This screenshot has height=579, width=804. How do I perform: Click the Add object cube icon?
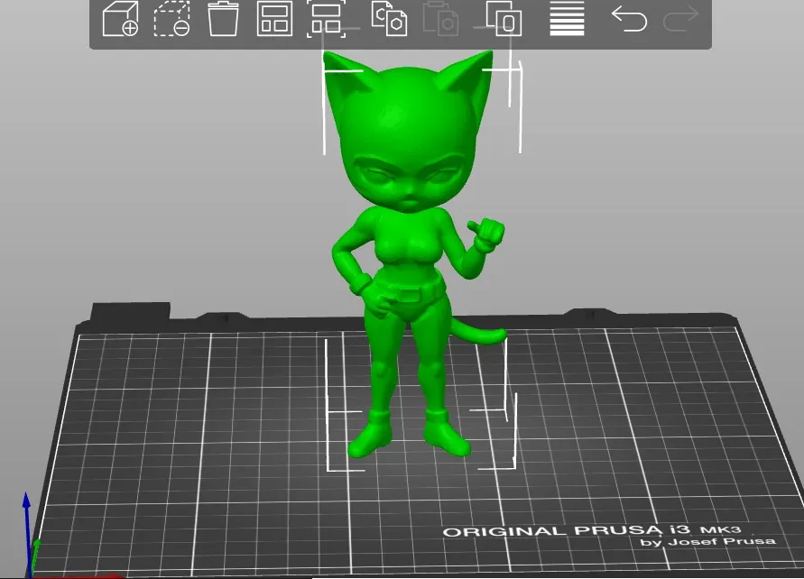(x=121, y=19)
